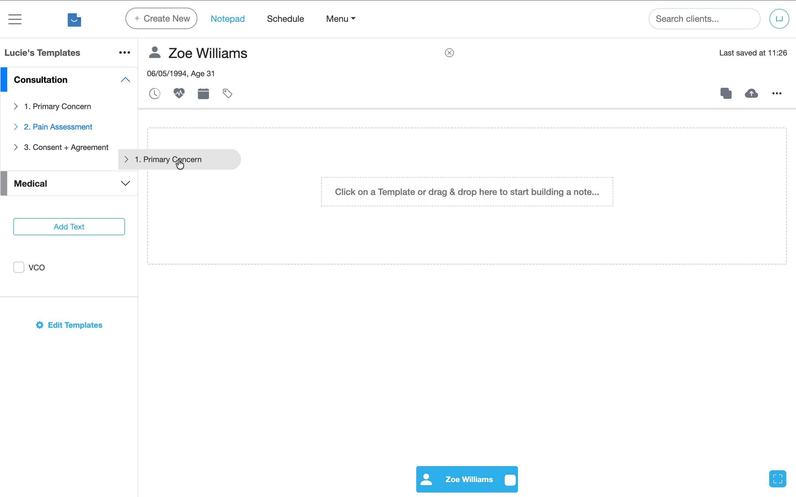Open the app logo icon in top bar

(74, 19)
